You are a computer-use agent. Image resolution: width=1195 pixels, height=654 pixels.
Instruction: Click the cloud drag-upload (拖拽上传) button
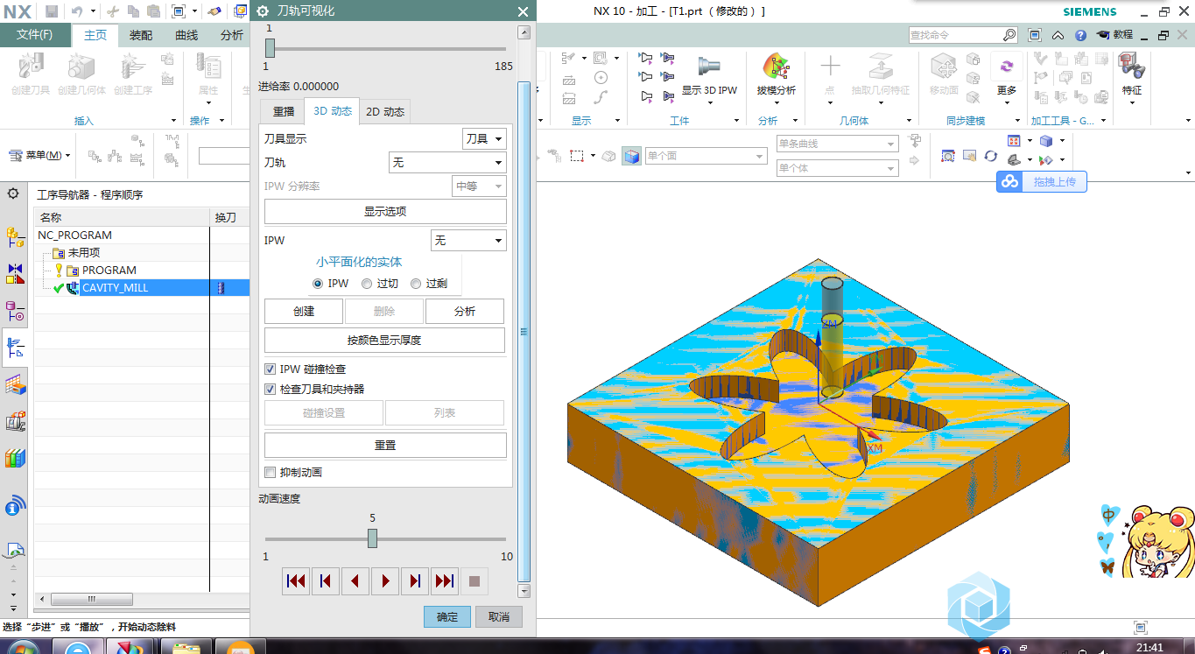click(1042, 181)
